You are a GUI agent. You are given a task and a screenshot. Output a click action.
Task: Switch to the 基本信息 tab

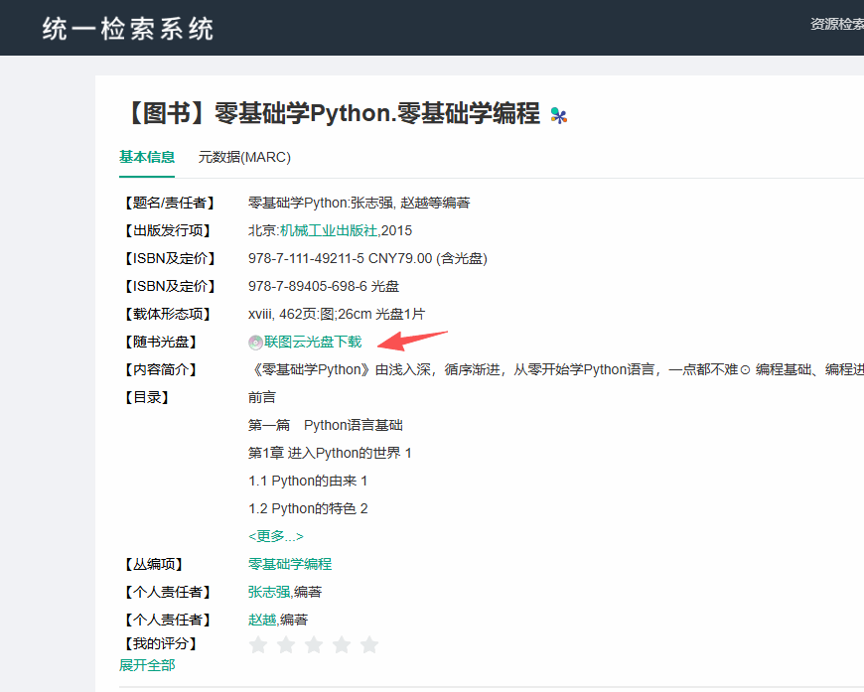[x=147, y=157]
